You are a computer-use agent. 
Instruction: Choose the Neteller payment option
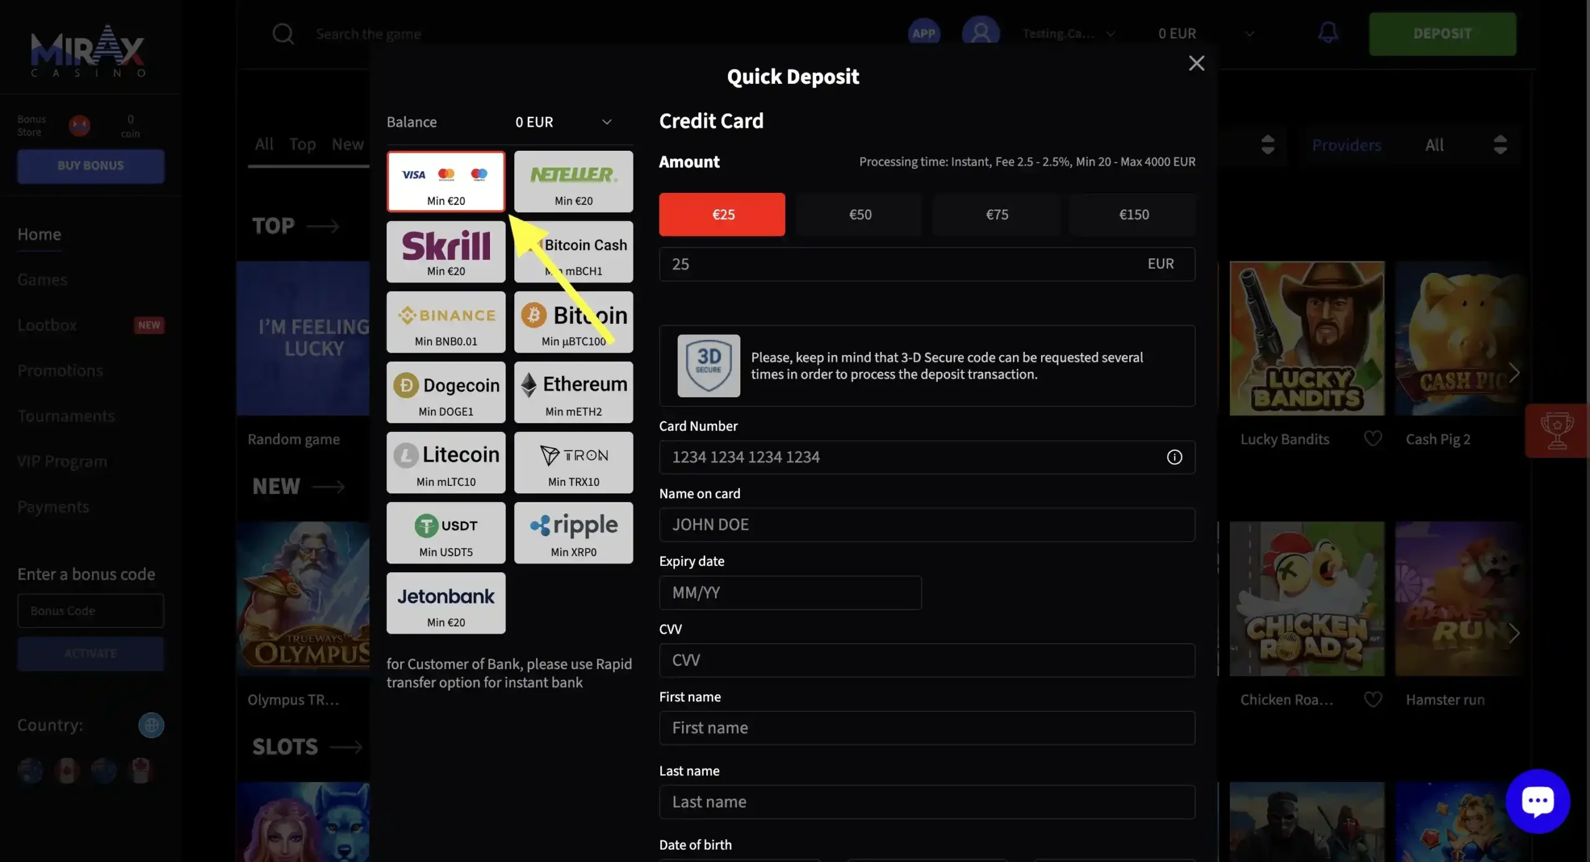click(x=573, y=181)
